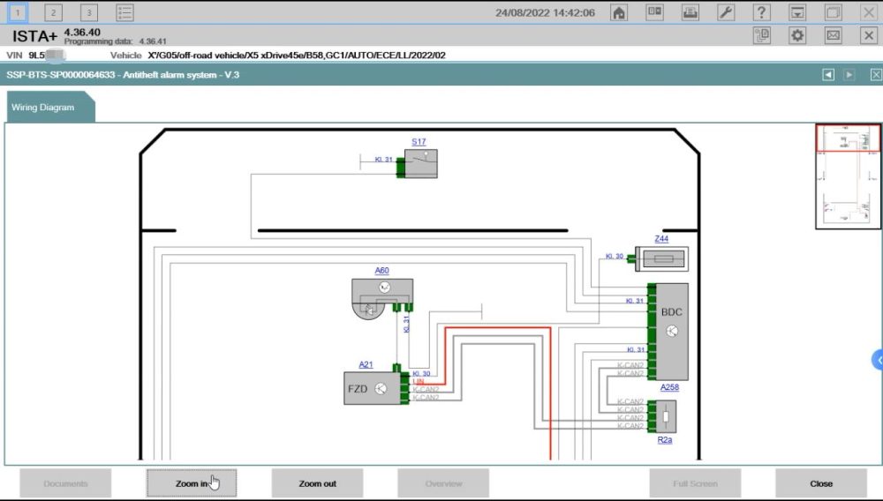Image resolution: width=883 pixels, height=501 pixels.
Task: Open the R2a component link
Action: pyautogui.click(x=665, y=440)
